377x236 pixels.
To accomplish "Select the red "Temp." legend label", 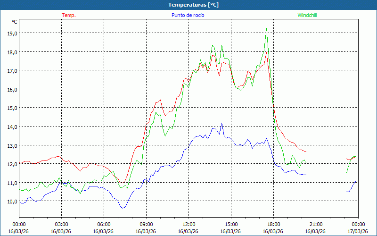I will point(69,15).
